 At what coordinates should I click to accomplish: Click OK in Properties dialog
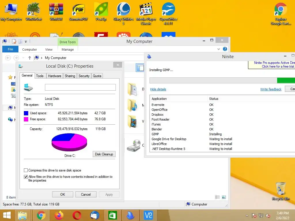click(63, 194)
